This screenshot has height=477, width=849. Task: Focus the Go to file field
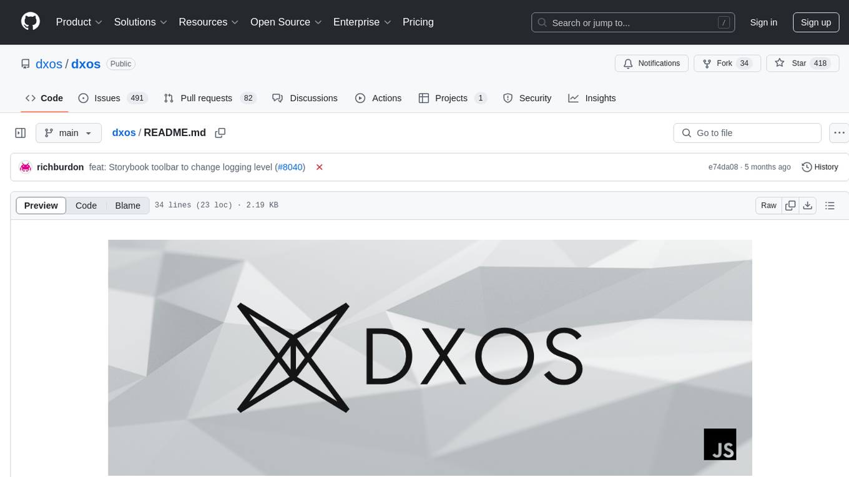(747, 133)
